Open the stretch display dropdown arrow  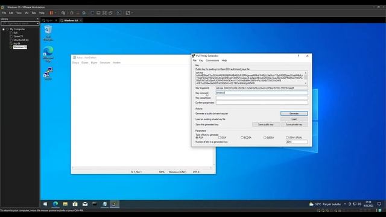coord(132,13)
